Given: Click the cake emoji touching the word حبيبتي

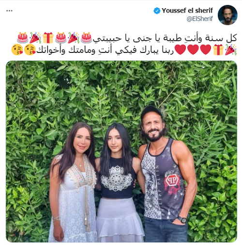Looking at the screenshot, I should click(x=86, y=38).
